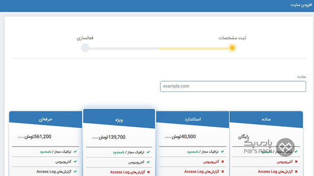Click the فعالسازی step label
The image size is (314, 176).
coord(85,38)
